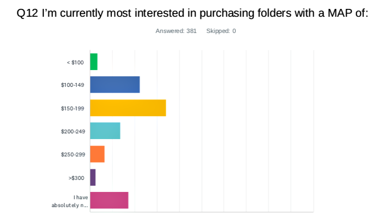This screenshot has height=217, width=378.
Task: Select the ">$300" axis label
Action: [76, 178]
